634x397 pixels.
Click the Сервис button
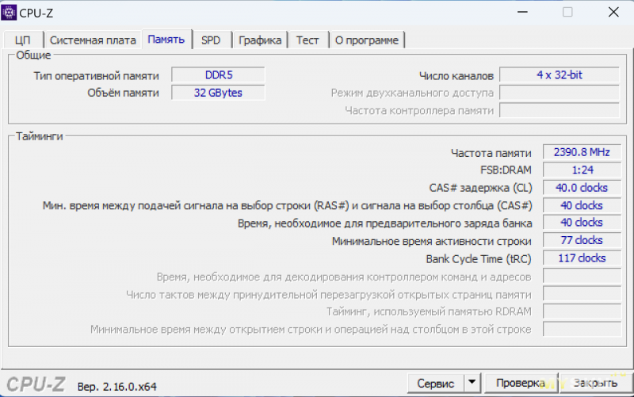tap(435, 383)
